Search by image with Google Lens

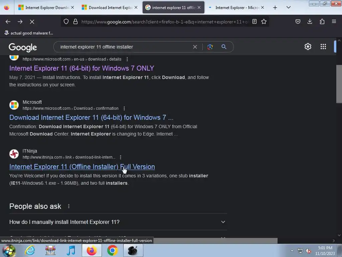click(x=210, y=47)
